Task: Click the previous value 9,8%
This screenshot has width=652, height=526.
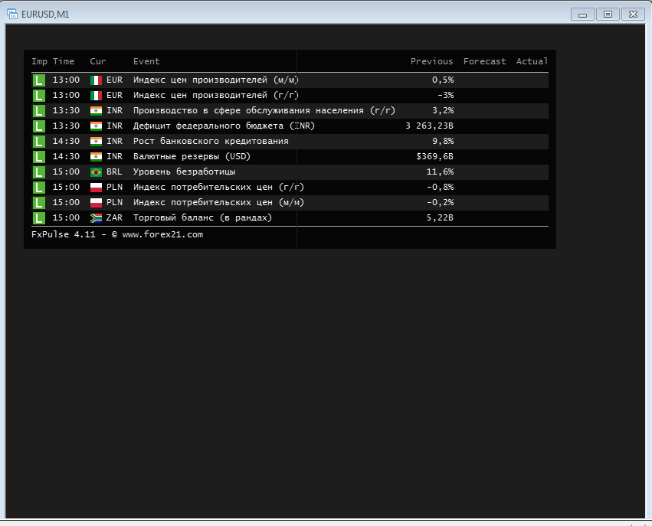Action: pos(443,142)
